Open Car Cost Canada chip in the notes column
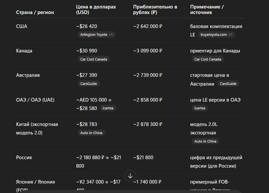Viewport: 269px width, 193px height. (208, 59)
